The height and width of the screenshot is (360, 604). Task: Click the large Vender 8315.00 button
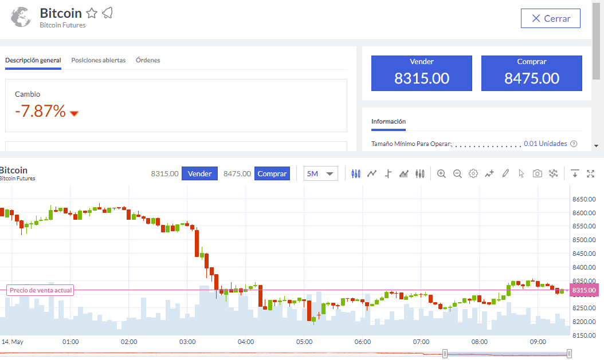(x=421, y=73)
